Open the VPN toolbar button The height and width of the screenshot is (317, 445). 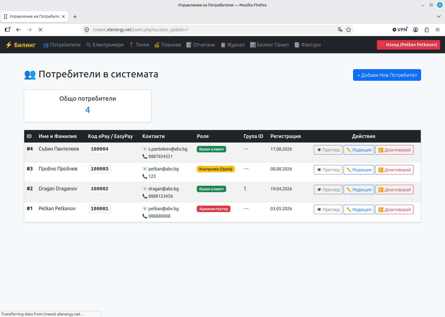pos(400,30)
